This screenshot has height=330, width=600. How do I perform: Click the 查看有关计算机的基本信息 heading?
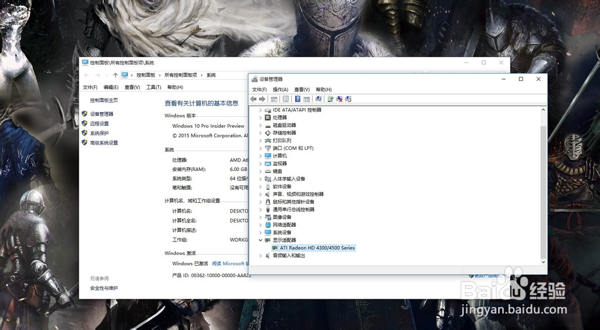(x=201, y=103)
